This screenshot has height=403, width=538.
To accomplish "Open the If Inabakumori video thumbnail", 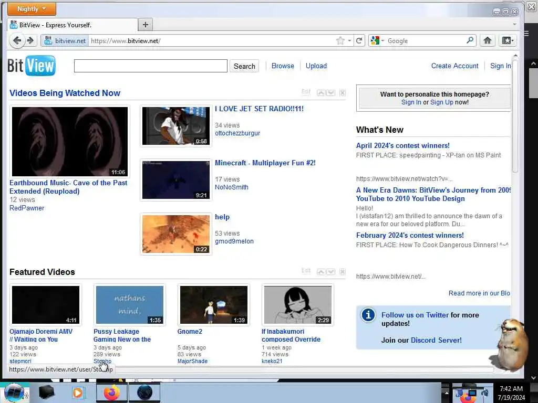I will (x=298, y=305).
